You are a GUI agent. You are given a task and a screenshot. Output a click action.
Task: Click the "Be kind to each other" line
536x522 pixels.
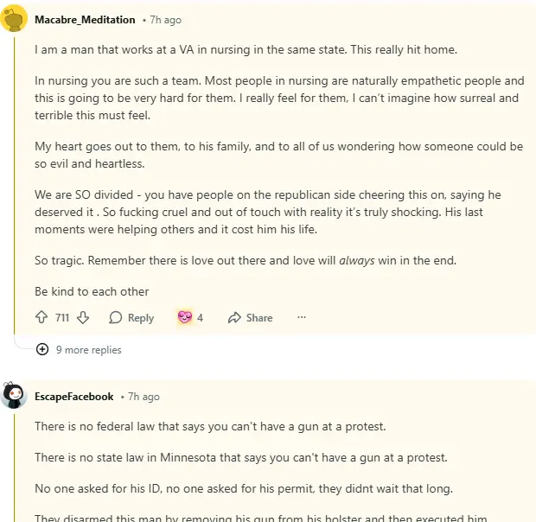92,291
